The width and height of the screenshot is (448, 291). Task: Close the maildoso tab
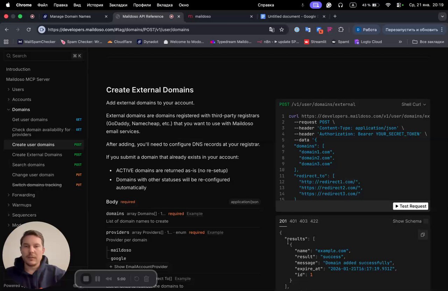pos(251,16)
